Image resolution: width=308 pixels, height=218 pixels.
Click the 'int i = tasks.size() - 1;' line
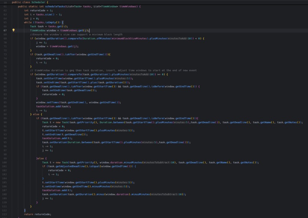pyautogui.click(x=43, y=15)
